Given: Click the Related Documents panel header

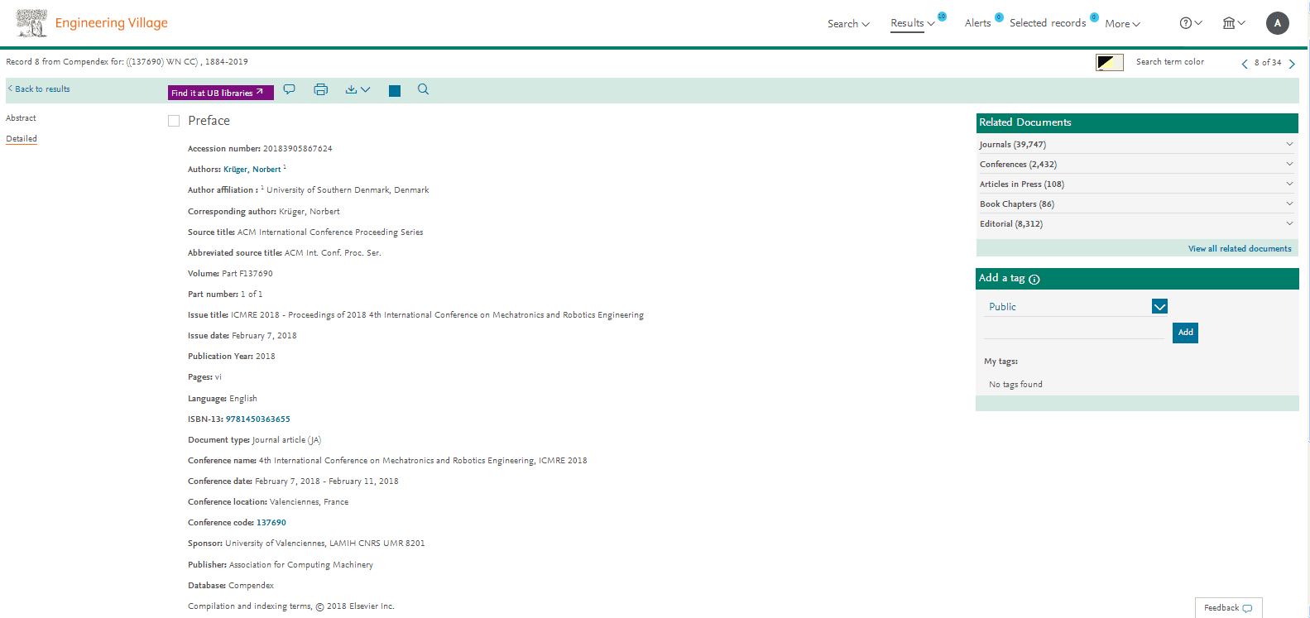Looking at the screenshot, I should tap(1137, 122).
